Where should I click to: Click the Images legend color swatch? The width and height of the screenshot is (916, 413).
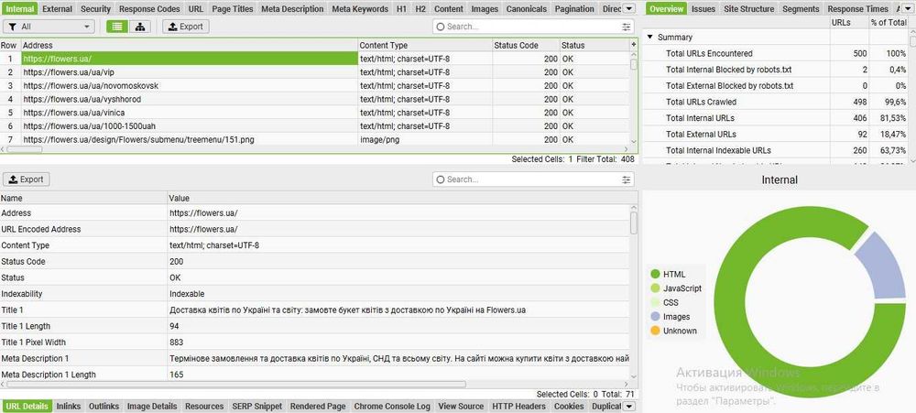[655, 317]
